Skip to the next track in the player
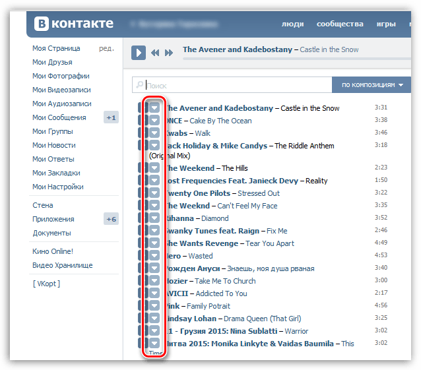 (169, 53)
